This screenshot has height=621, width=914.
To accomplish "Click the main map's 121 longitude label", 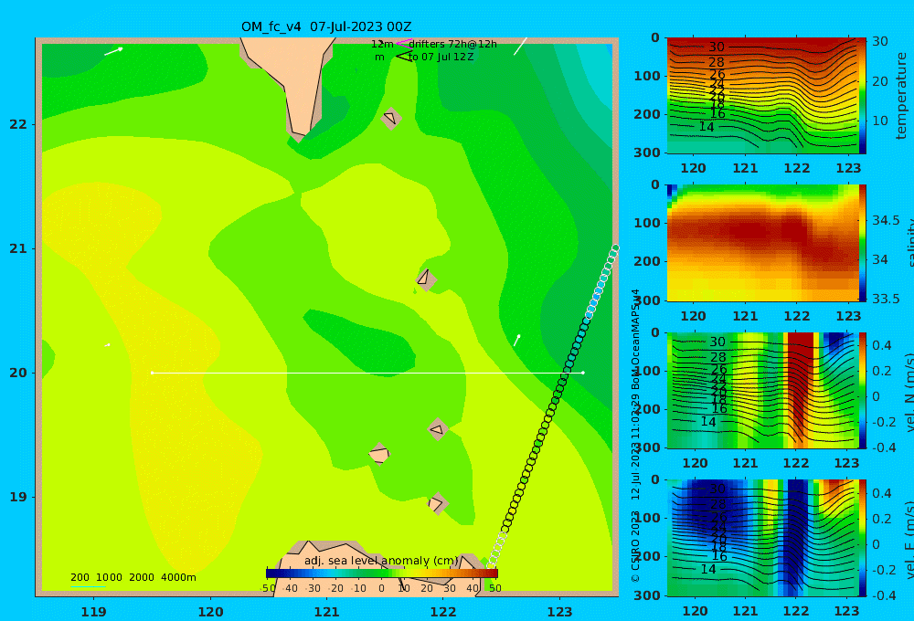I will (327, 612).
